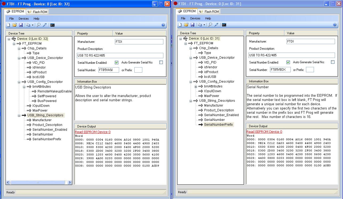Click the Prefix field in Loc ID 32 window
343x199 pixels.
click(138, 70)
